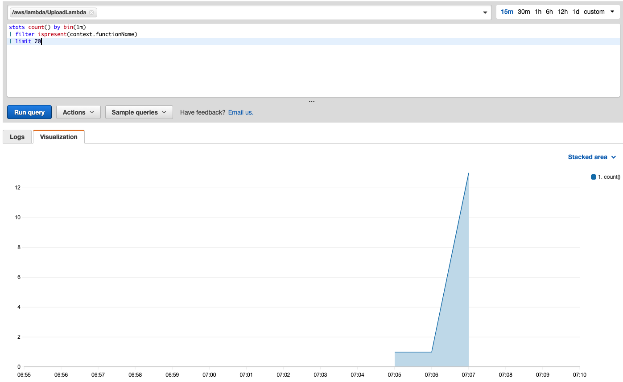Pick the 1d time range
The height and width of the screenshot is (382, 623).
[576, 12]
